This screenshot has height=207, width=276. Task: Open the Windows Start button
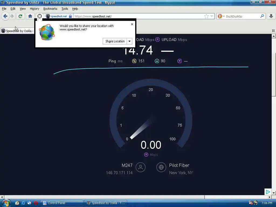click(6, 203)
